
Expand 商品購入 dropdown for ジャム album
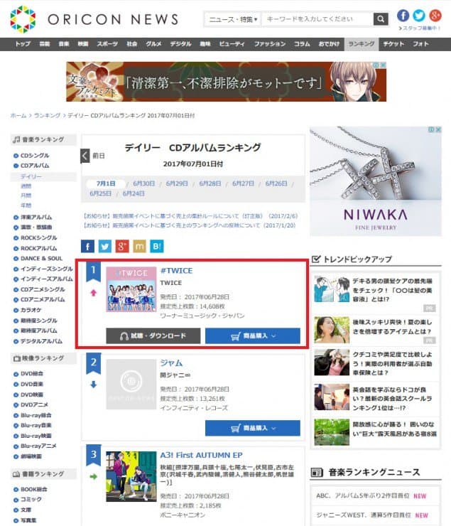(252, 428)
